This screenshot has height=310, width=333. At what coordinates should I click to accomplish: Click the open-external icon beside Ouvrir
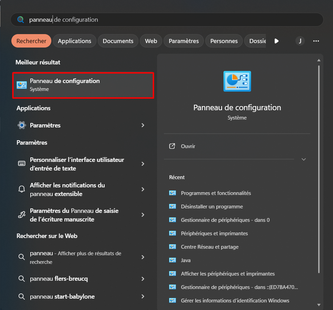tap(172, 146)
